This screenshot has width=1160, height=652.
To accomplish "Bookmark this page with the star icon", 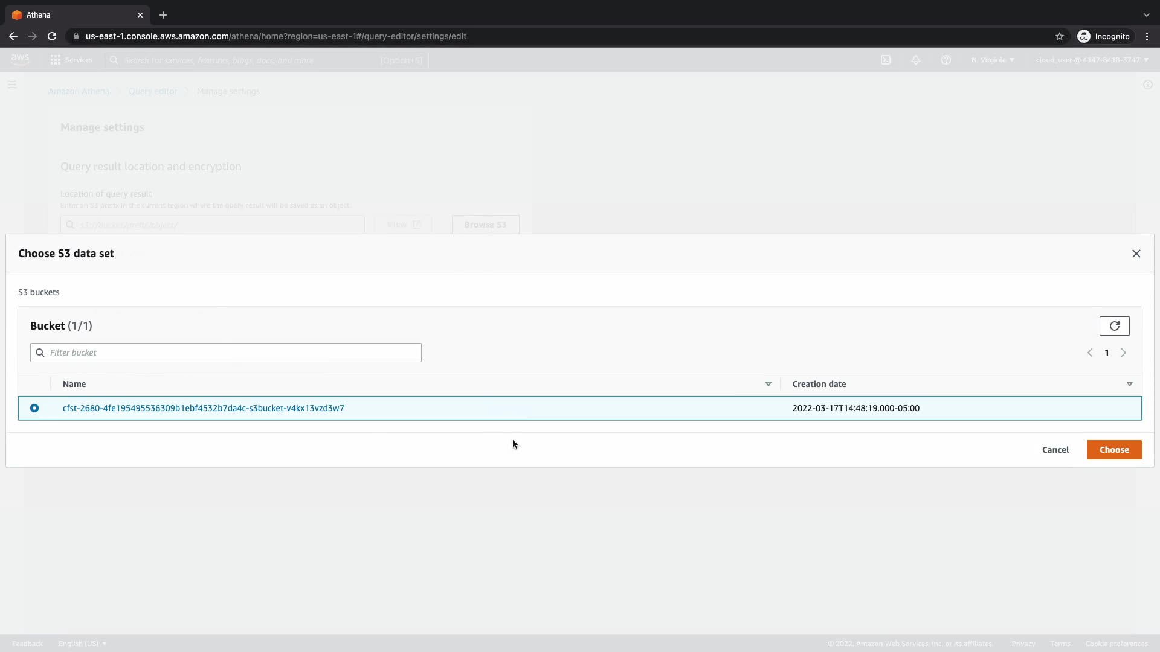I will click(x=1059, y=36).
